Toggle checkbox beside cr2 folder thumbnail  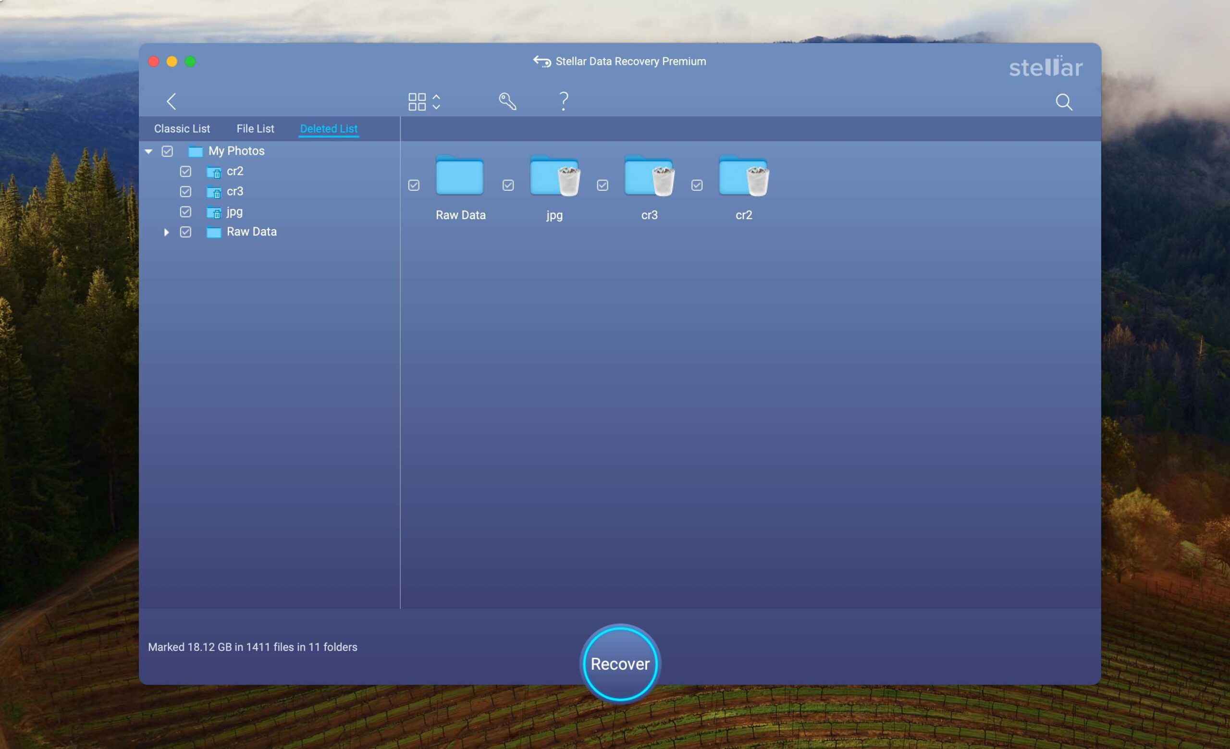tap(697, 185)
